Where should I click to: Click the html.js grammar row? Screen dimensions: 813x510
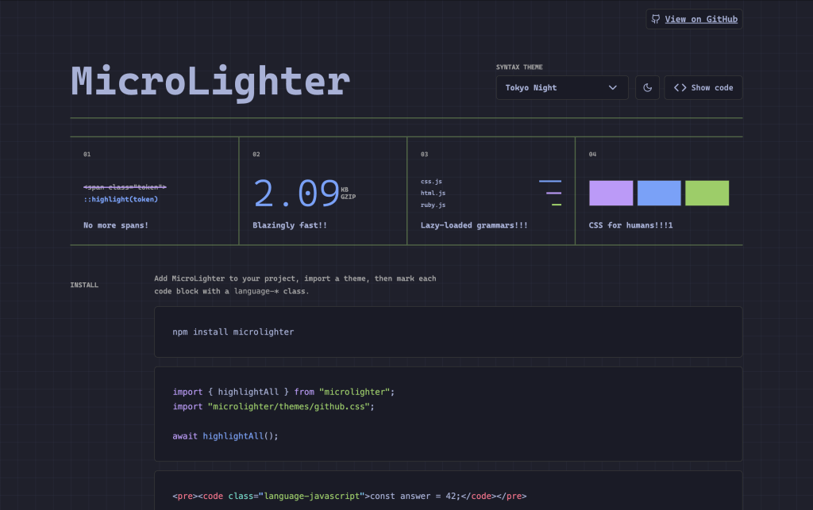tap(491, 193)
